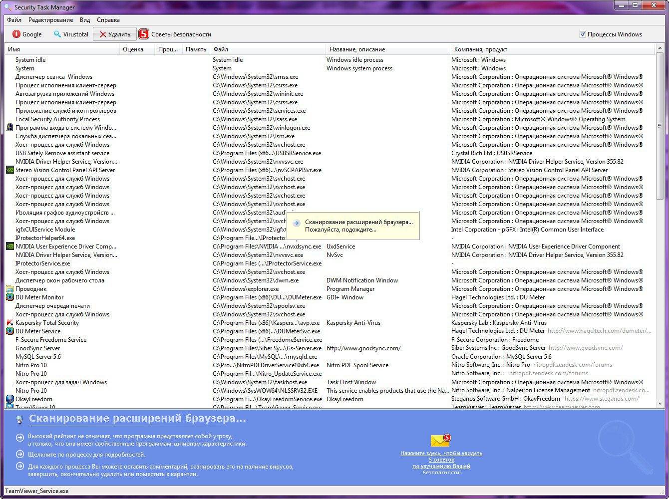Open the steganos.com link for OkayFreedom
Image resolution: width=669 pixels, height=499 pixels.
point(602,399)
